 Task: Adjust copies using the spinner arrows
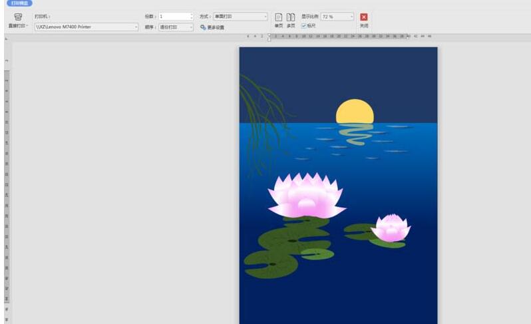coord(192,16)
